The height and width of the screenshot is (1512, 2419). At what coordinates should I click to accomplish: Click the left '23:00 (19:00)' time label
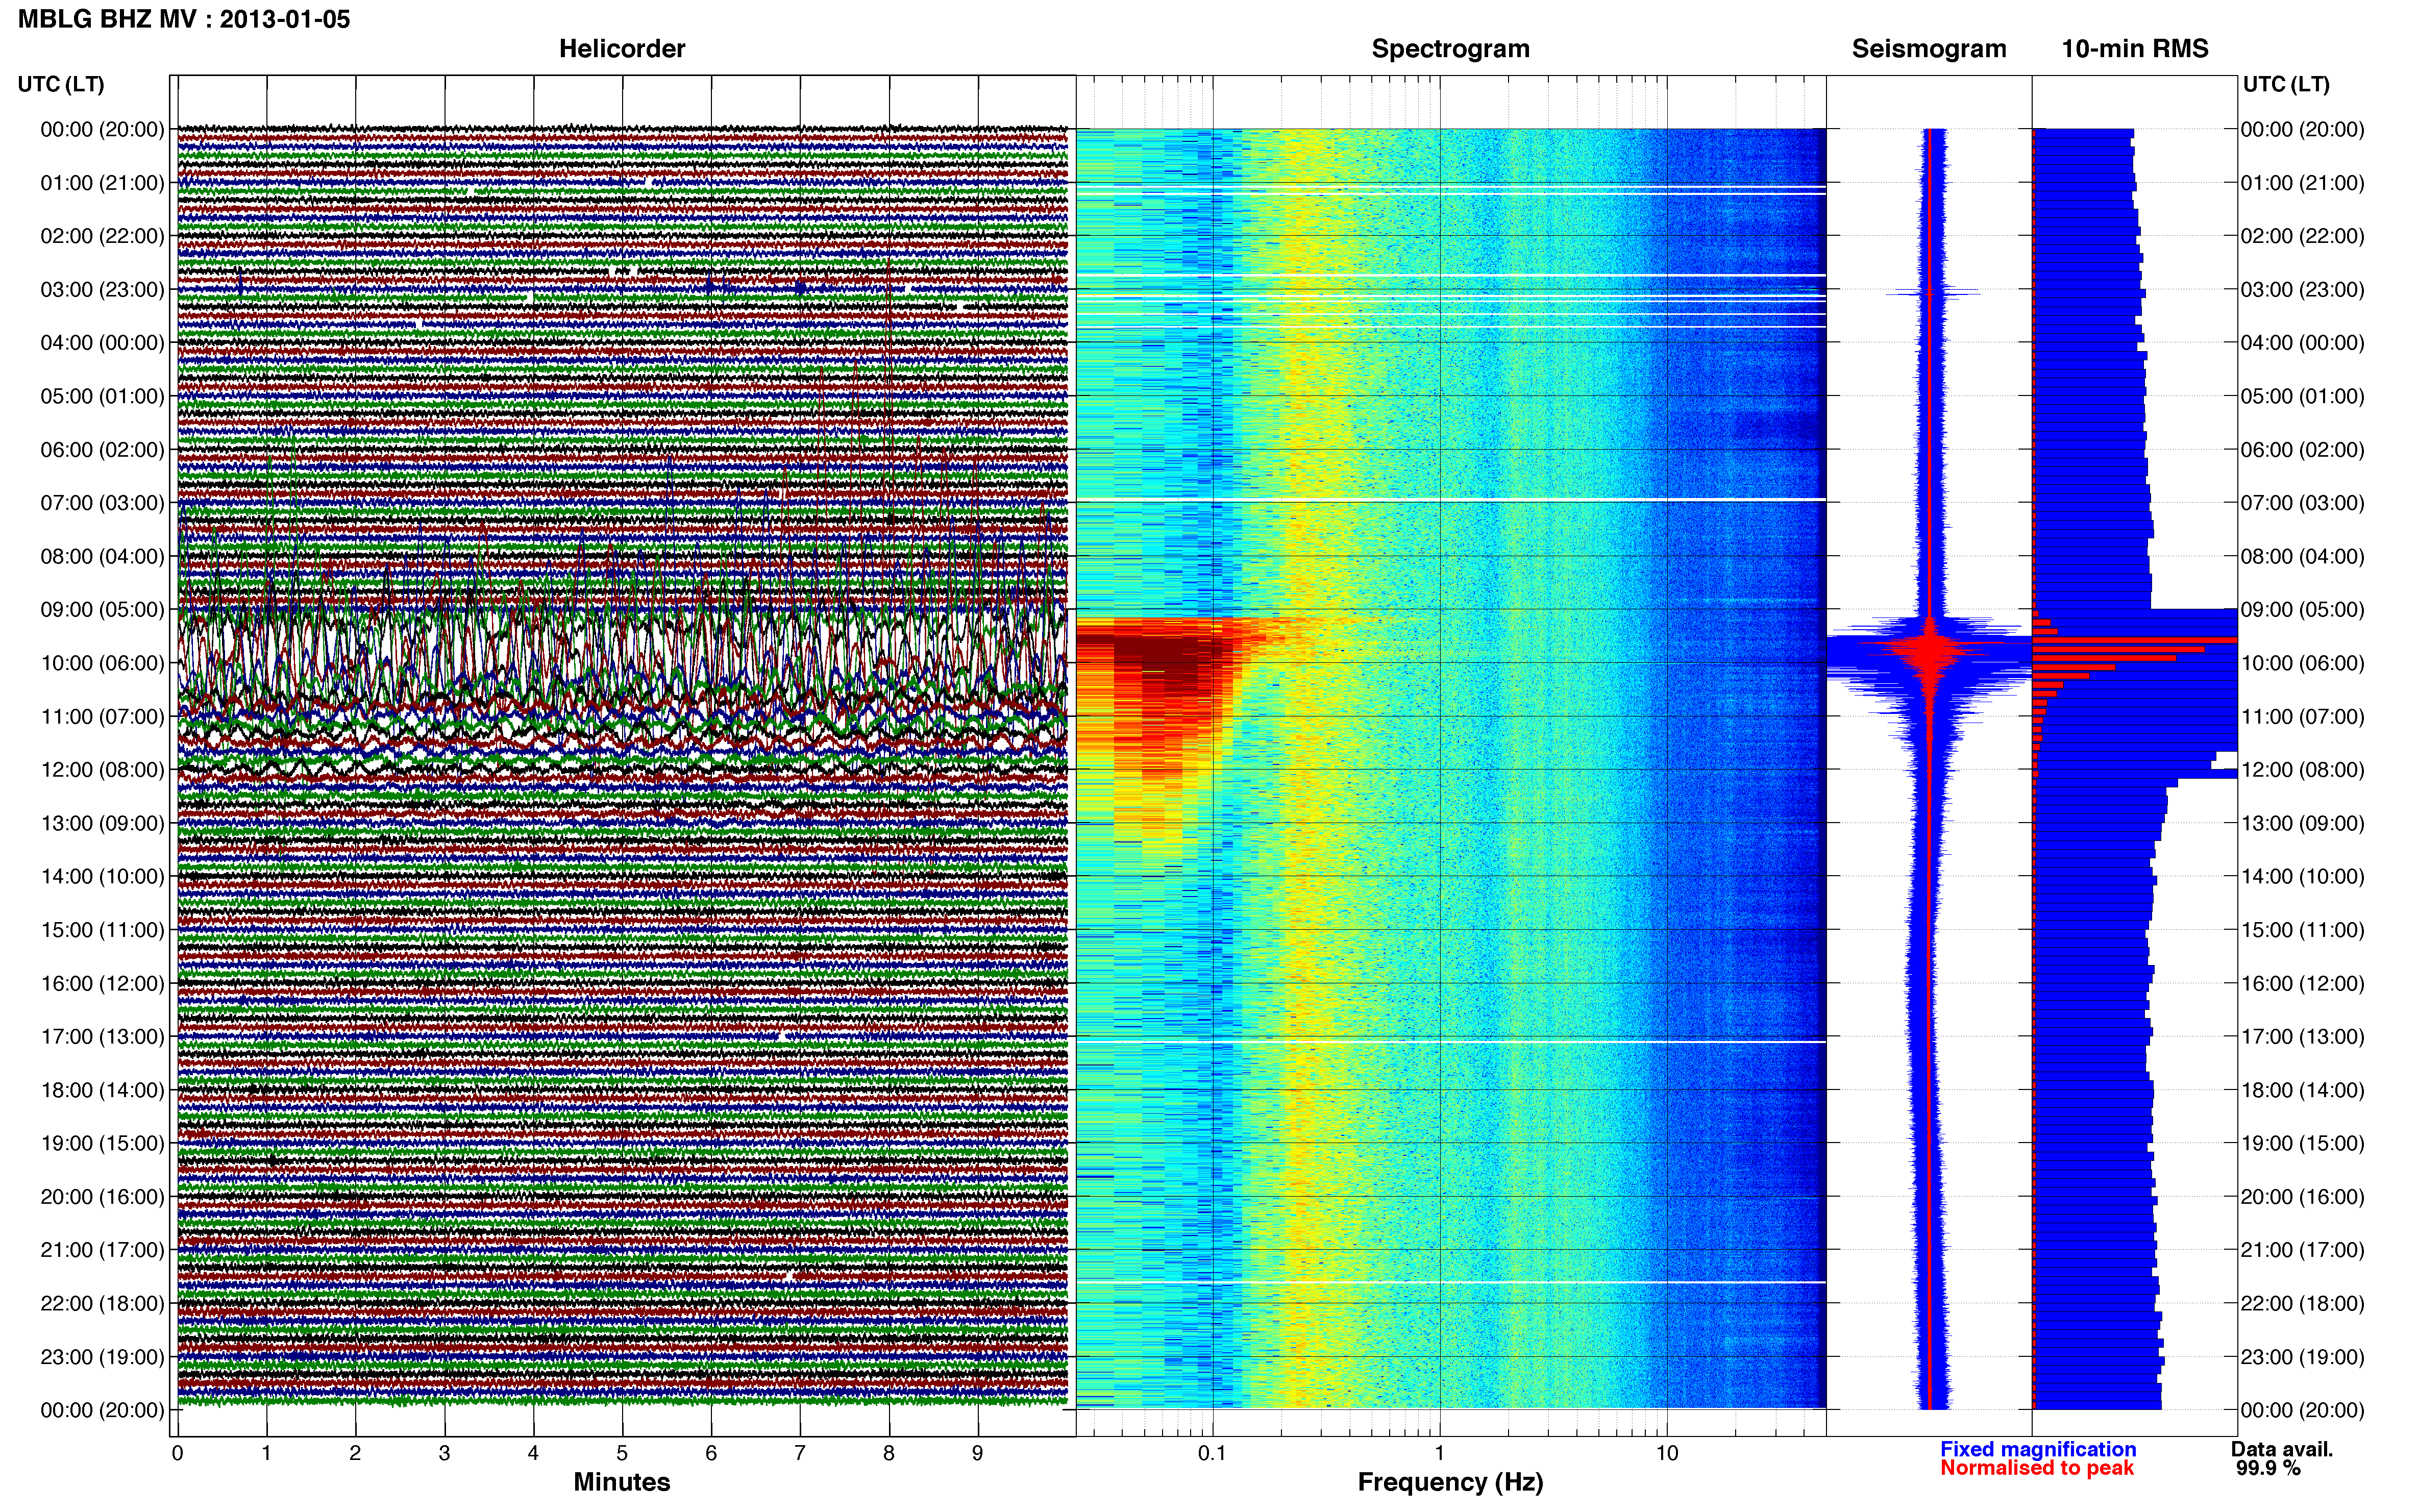click(102, 1357)
